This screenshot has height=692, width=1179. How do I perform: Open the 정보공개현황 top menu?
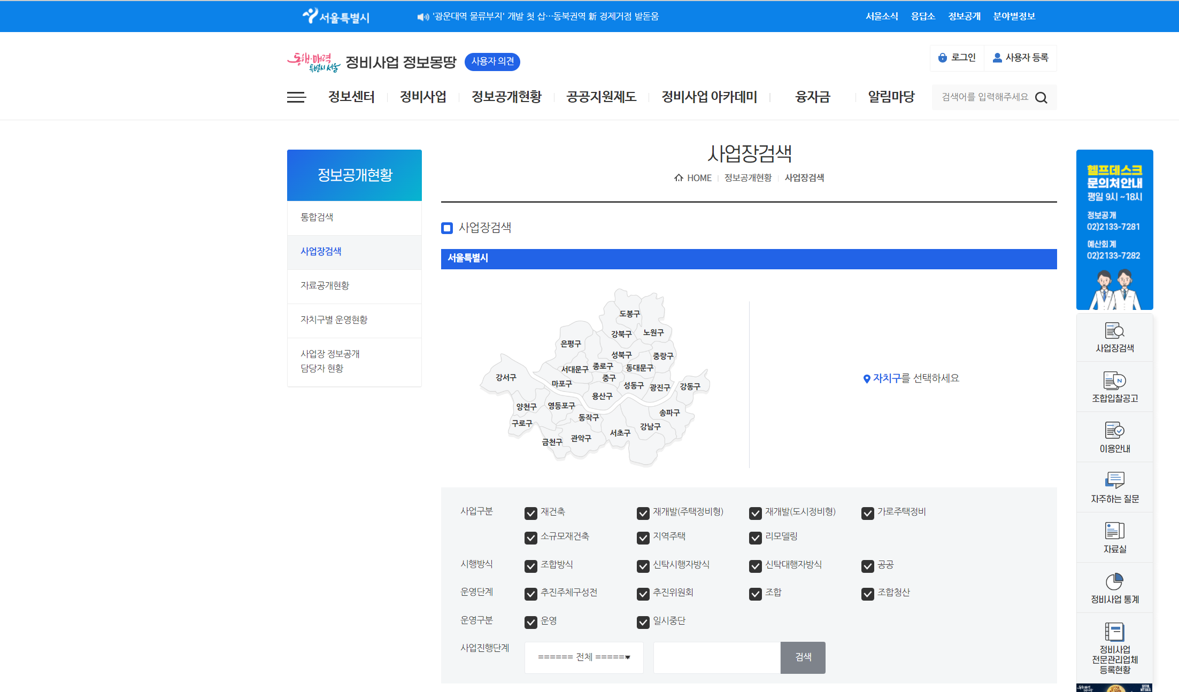tap(506, 97)
